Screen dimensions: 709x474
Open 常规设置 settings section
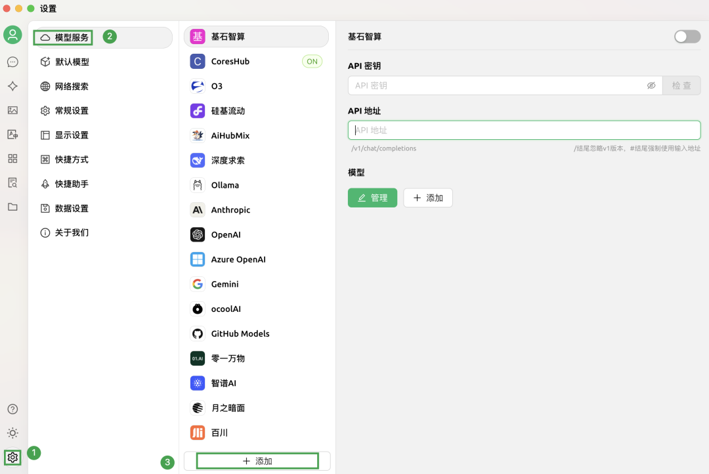pos(102,111)
